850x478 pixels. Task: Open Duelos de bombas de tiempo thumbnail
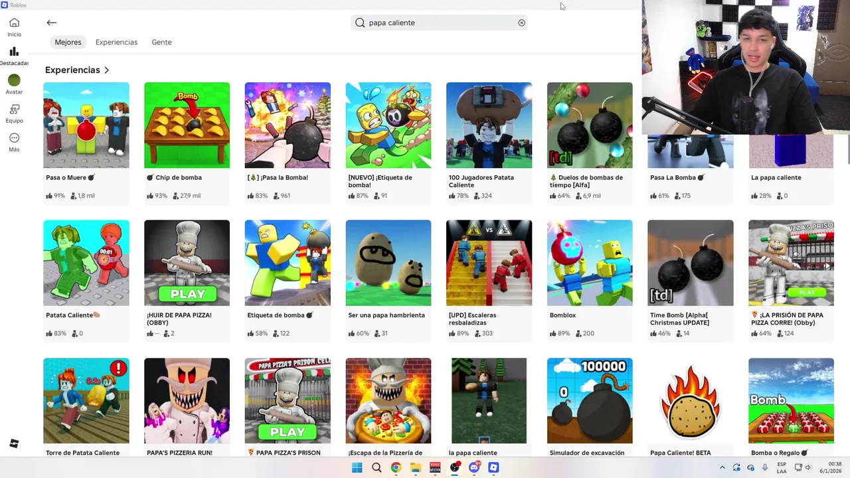590,125
